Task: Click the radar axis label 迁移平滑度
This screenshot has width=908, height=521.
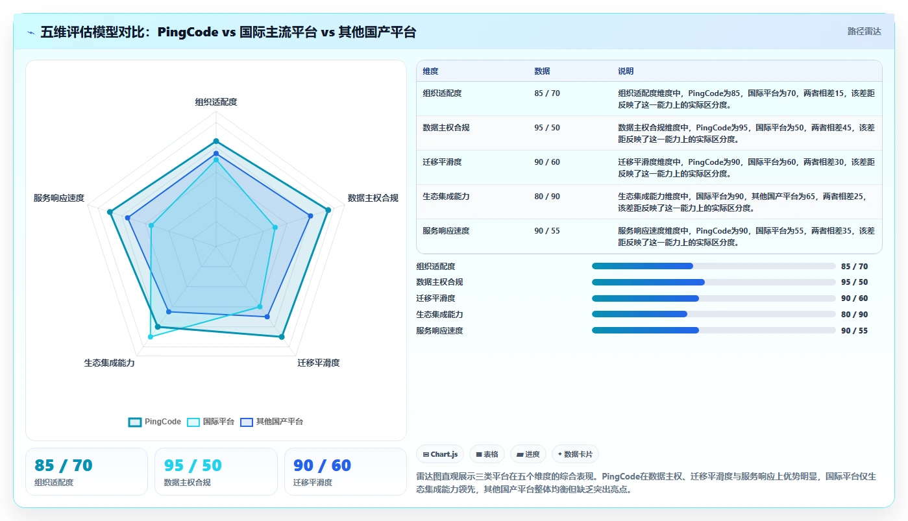Action: pyautogui.click(x=319, y=363)
